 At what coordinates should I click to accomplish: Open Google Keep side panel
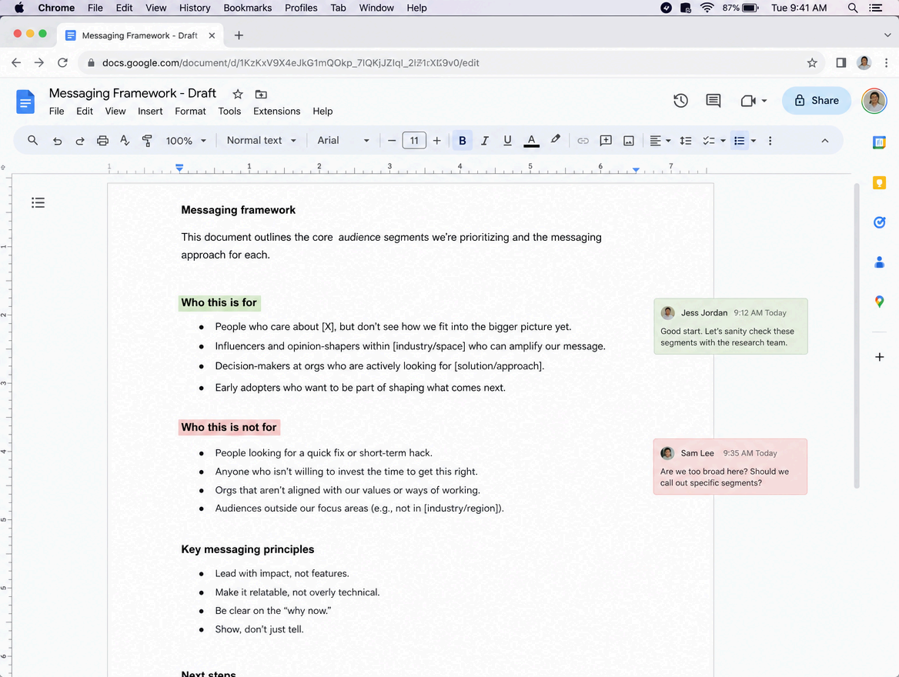click(879, 183)
